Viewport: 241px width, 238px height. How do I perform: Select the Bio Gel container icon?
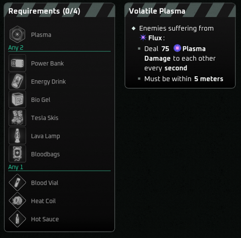click(x=17, y=99)
